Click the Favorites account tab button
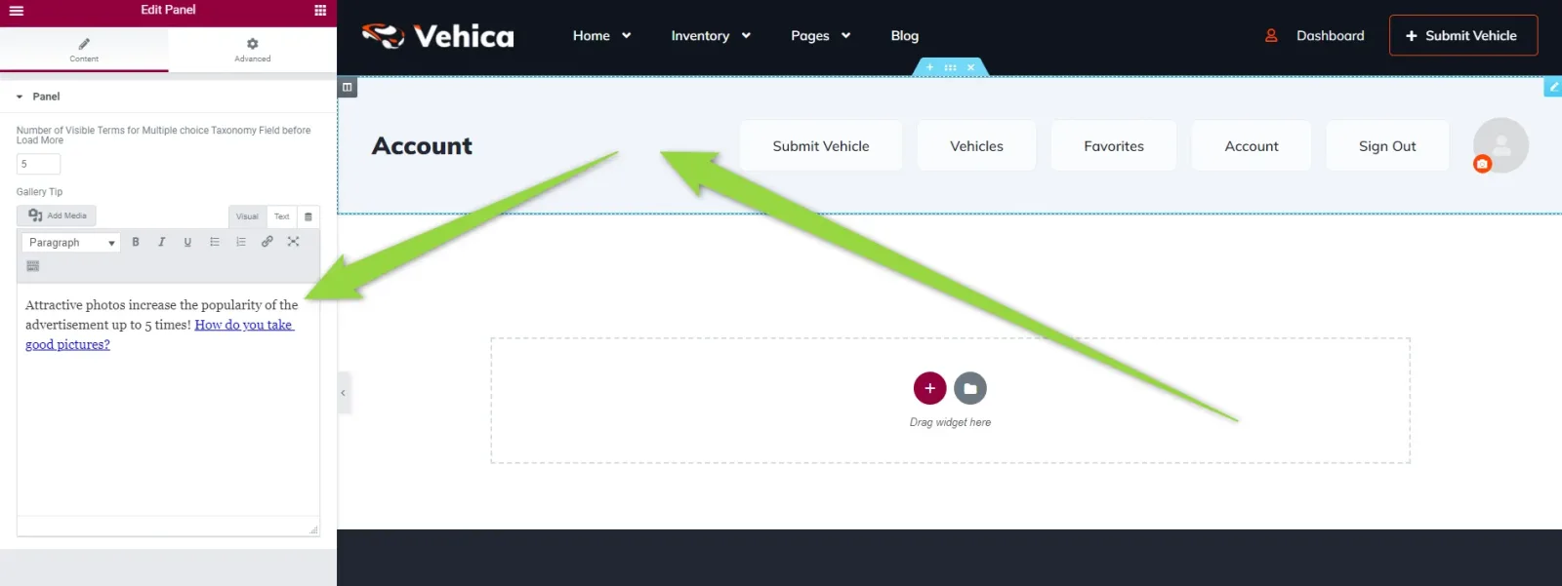The height and width of the screenshot is (586, 1562). pyautogui.click(x=1114, y=146)
